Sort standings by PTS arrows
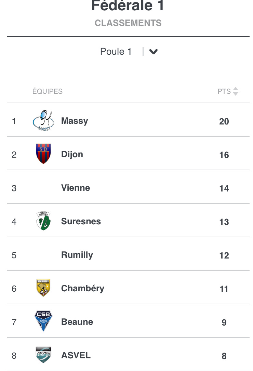The height and width of the screenshot is (371, 253). 235,91
